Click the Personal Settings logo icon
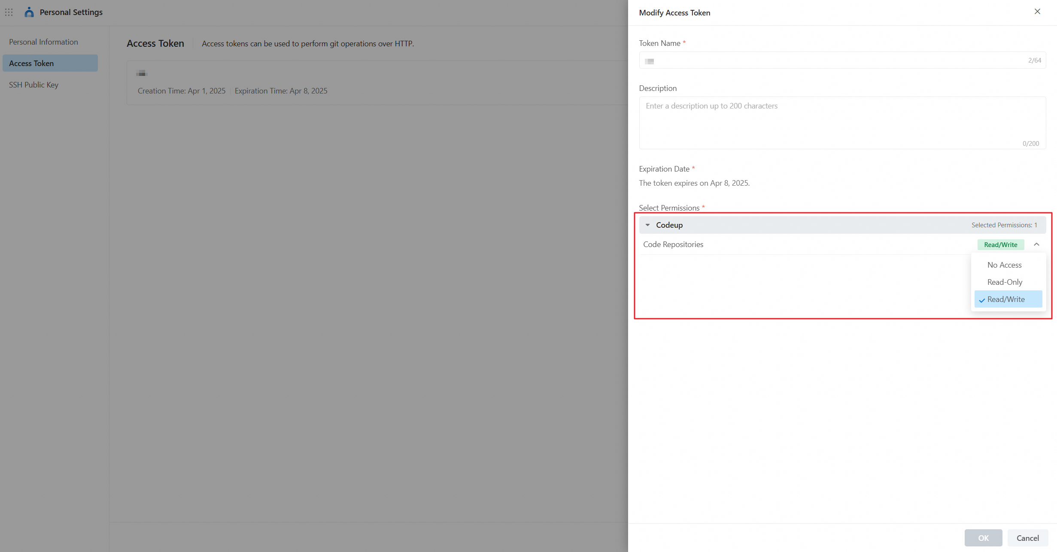The height and width of the screenshot is (552, 1057). (29, 12)
